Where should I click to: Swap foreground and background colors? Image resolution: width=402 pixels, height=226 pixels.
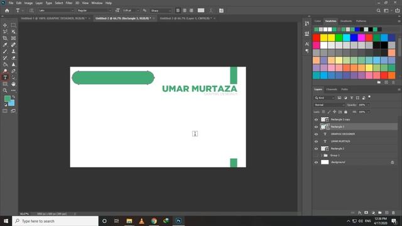[13, 97]
